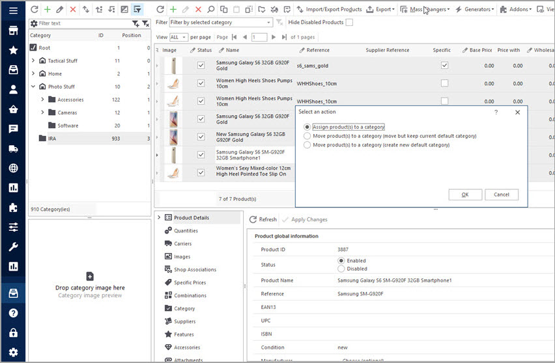This screenshot has height=363, width=555.
Task: Open the Shop Associations tab
Action: click(195, 270)
